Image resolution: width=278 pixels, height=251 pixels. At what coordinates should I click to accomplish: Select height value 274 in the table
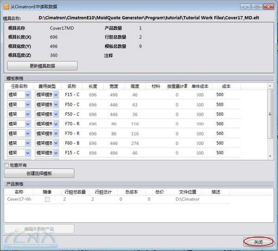point(135,143)
